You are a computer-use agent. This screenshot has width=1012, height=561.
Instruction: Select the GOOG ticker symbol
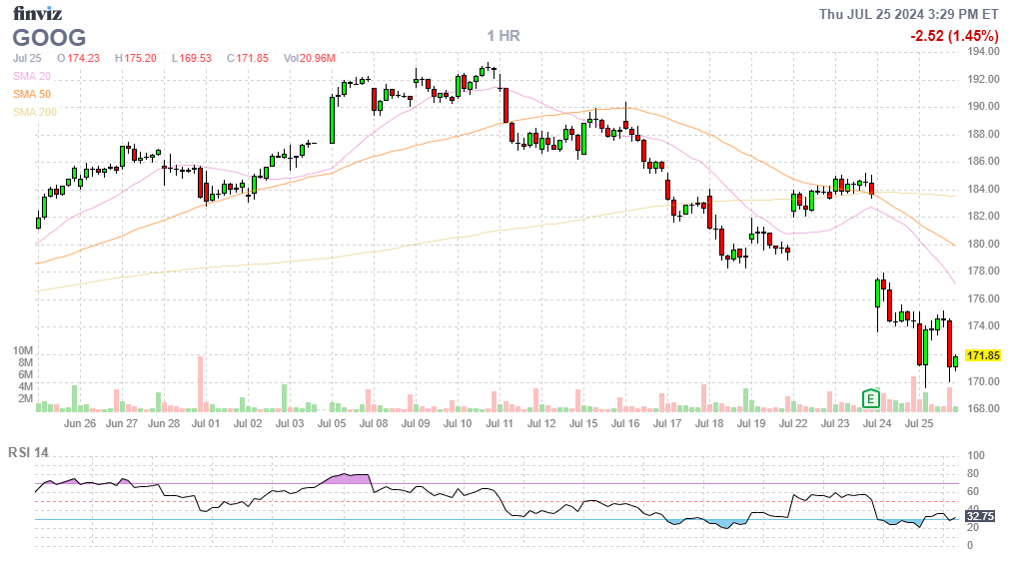tap(46, 37)
